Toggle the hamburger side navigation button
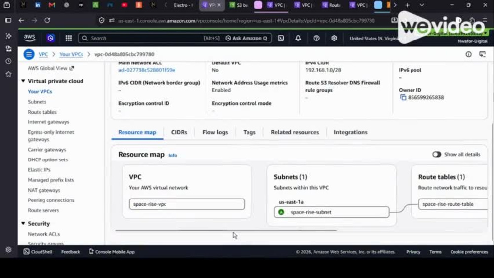The image size is (494, 278). click(29, 54)
